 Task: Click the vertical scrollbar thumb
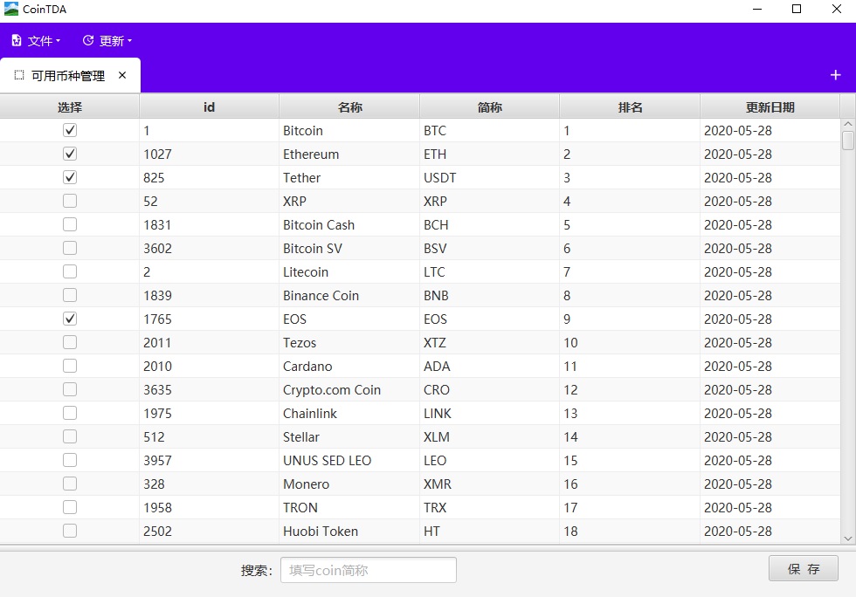click(848, 140)
